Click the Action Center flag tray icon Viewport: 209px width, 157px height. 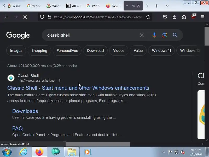170,152
